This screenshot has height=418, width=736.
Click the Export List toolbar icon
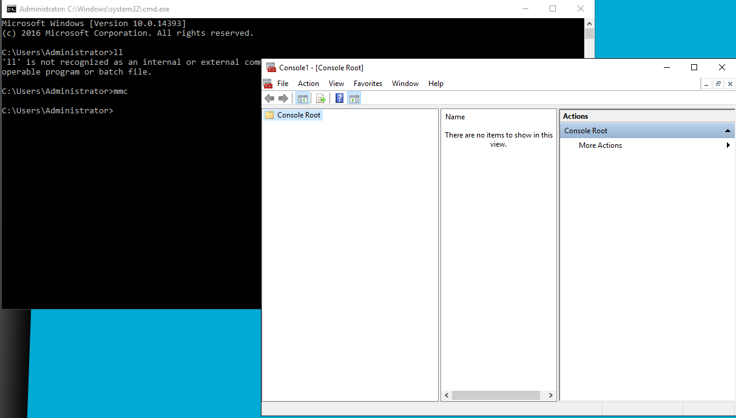tap(321, 98)
